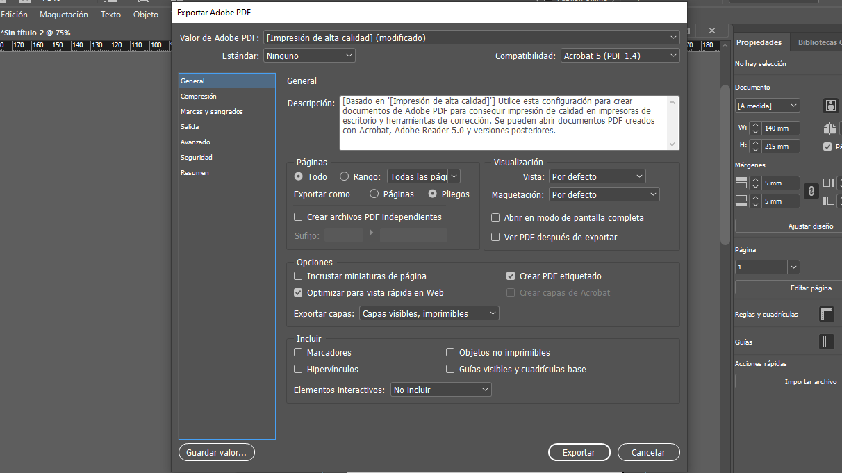Image resolution: width=842 pixels, height=473 pixels.
Task: Click the description box scrollbar
Action: 672,123
